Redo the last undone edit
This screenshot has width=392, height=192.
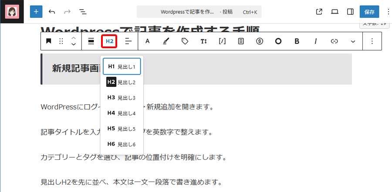[x=67, y=12]
